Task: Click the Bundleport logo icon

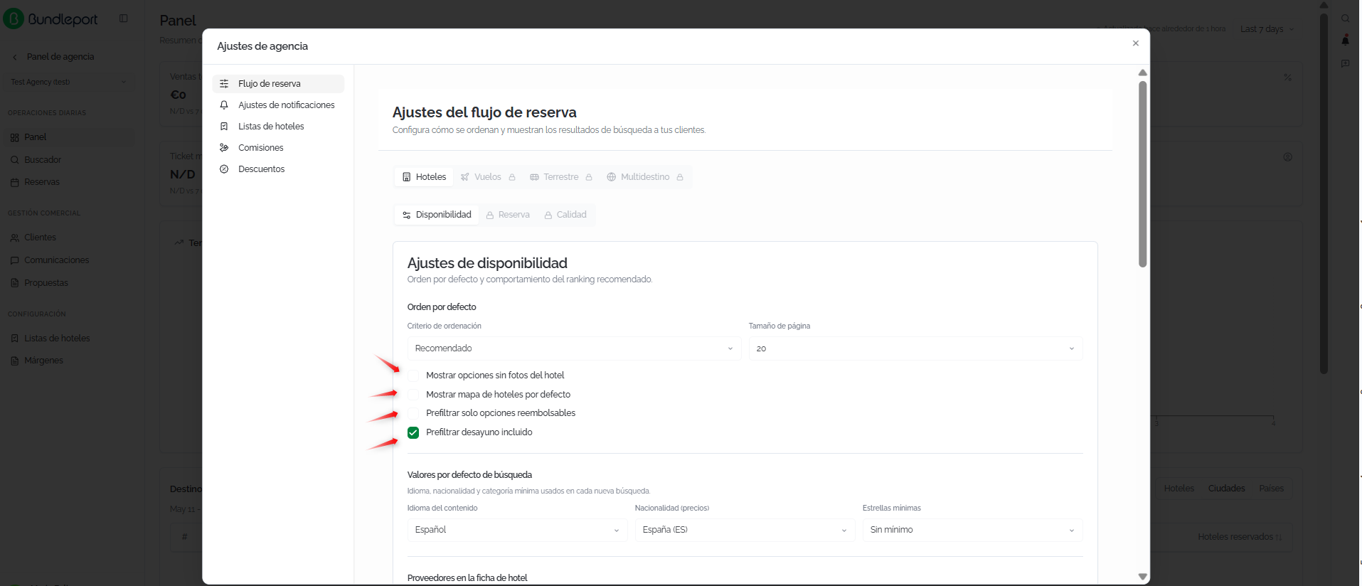Action: coord(14,19)
